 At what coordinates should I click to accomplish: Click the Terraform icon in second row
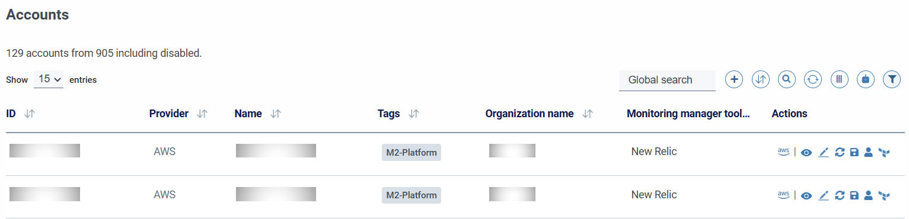point(885,195)
